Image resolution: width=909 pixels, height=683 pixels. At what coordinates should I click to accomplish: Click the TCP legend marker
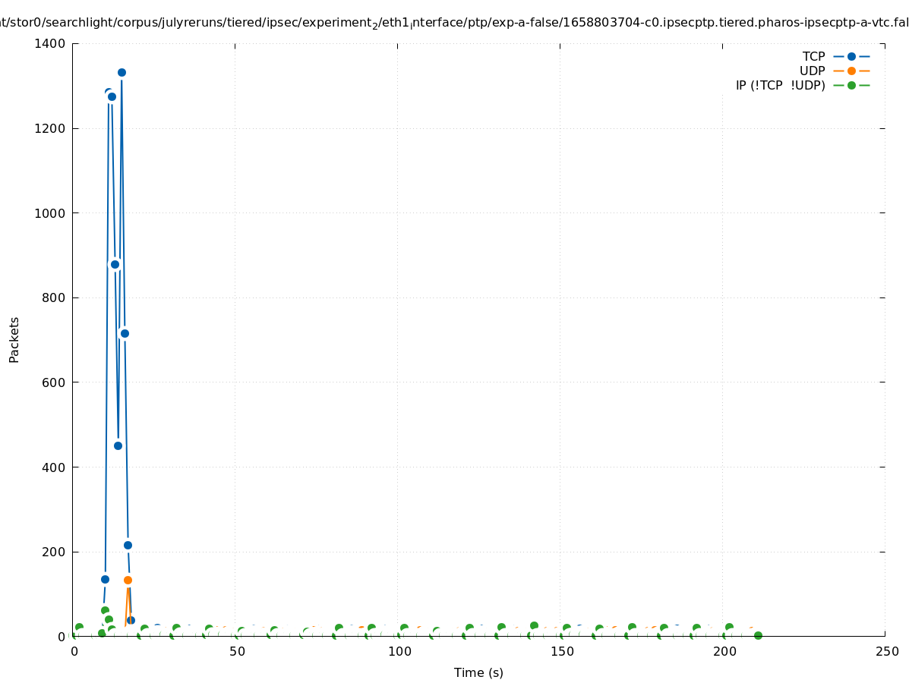coord(851,56)
